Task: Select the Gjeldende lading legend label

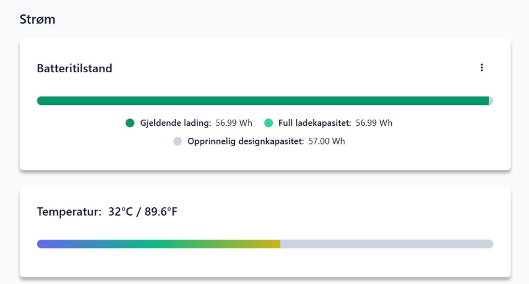Action: pyautogui.click(x=176, y=123)
